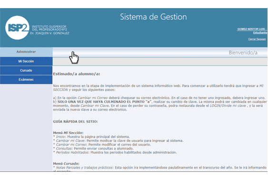Open the Cursado menu
Screen dimensions: 268x178
26,70
